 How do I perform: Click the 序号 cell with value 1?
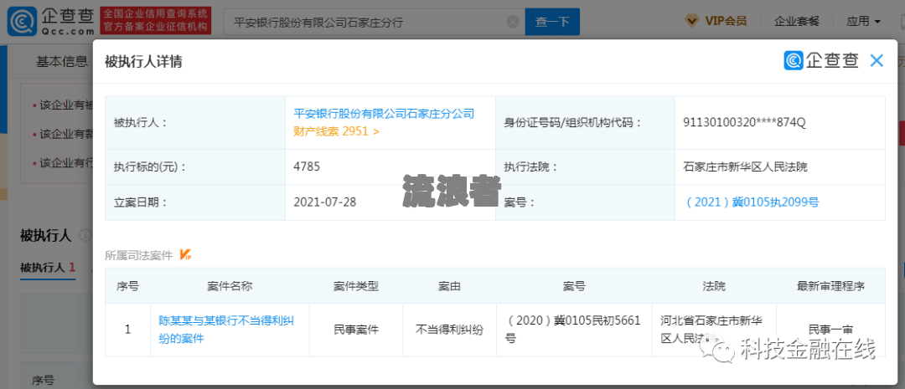127,330
